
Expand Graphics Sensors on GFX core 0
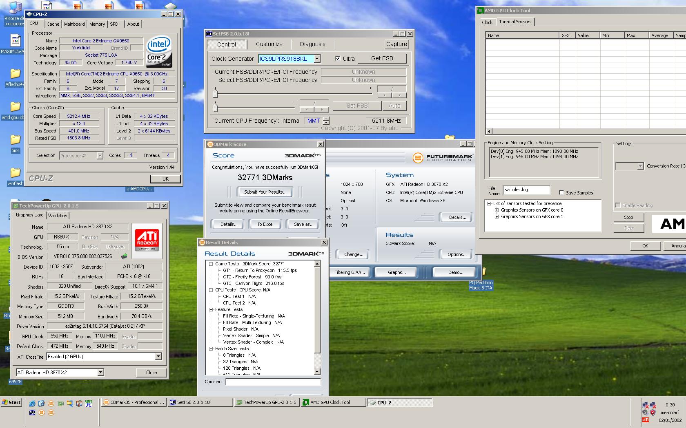point(497,210)
